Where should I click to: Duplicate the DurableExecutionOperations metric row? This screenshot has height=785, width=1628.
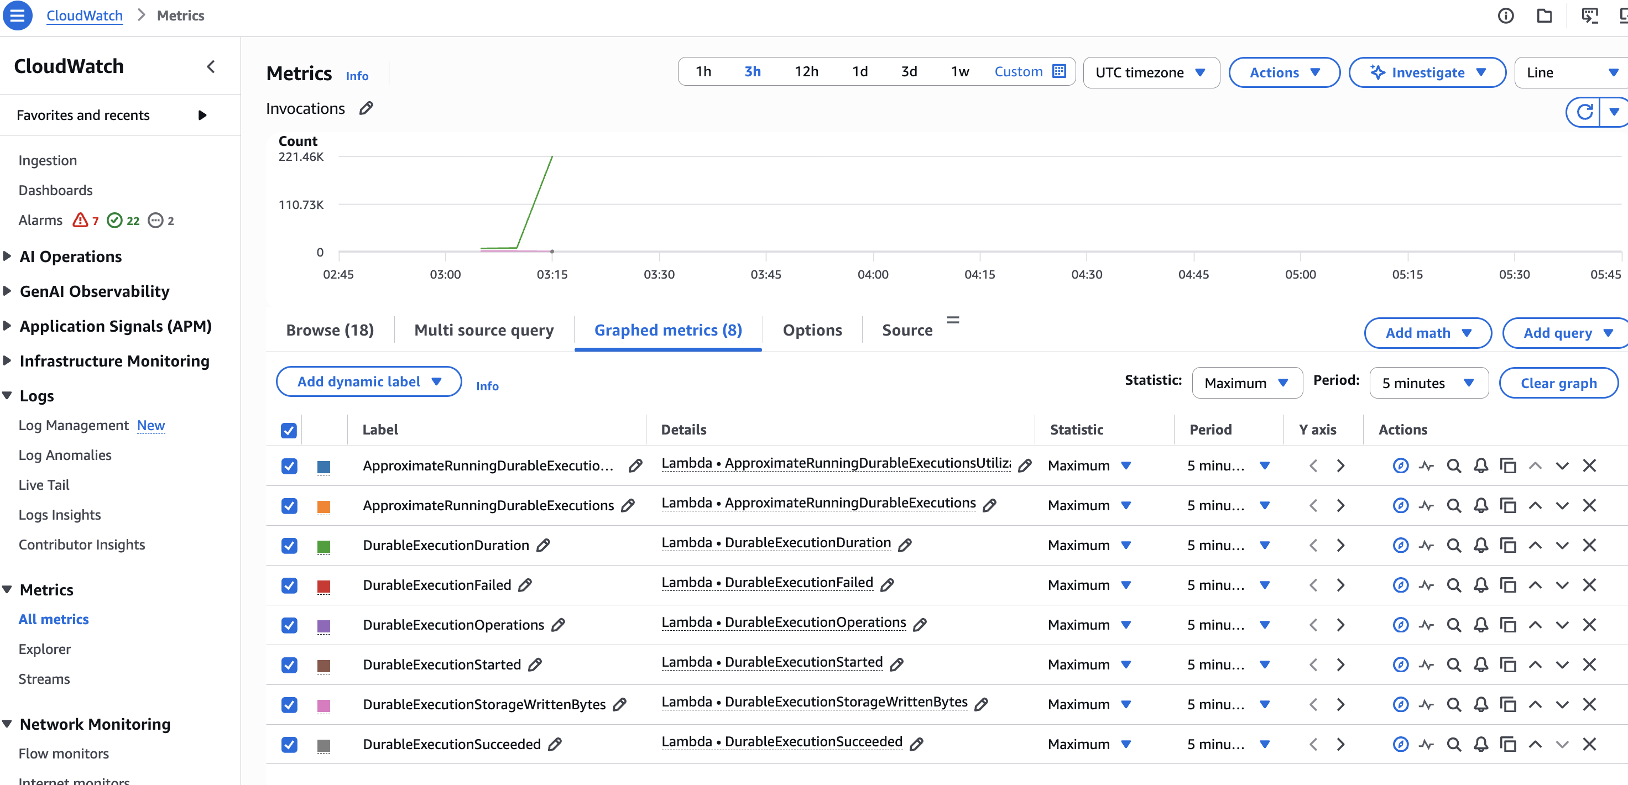pyautogui.click(x=1508, y=625)
